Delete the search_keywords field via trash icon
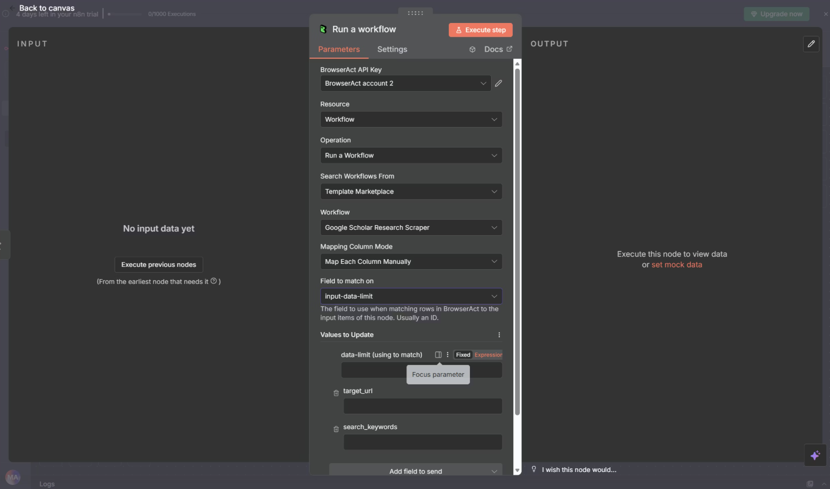 335,428
